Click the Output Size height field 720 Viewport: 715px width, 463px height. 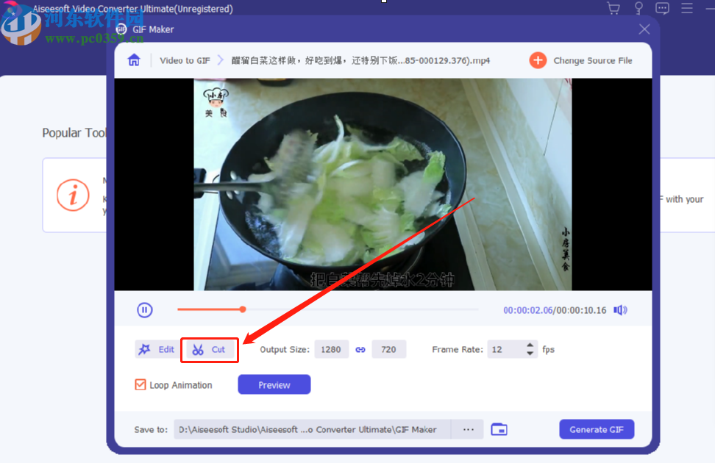(388, 350)
